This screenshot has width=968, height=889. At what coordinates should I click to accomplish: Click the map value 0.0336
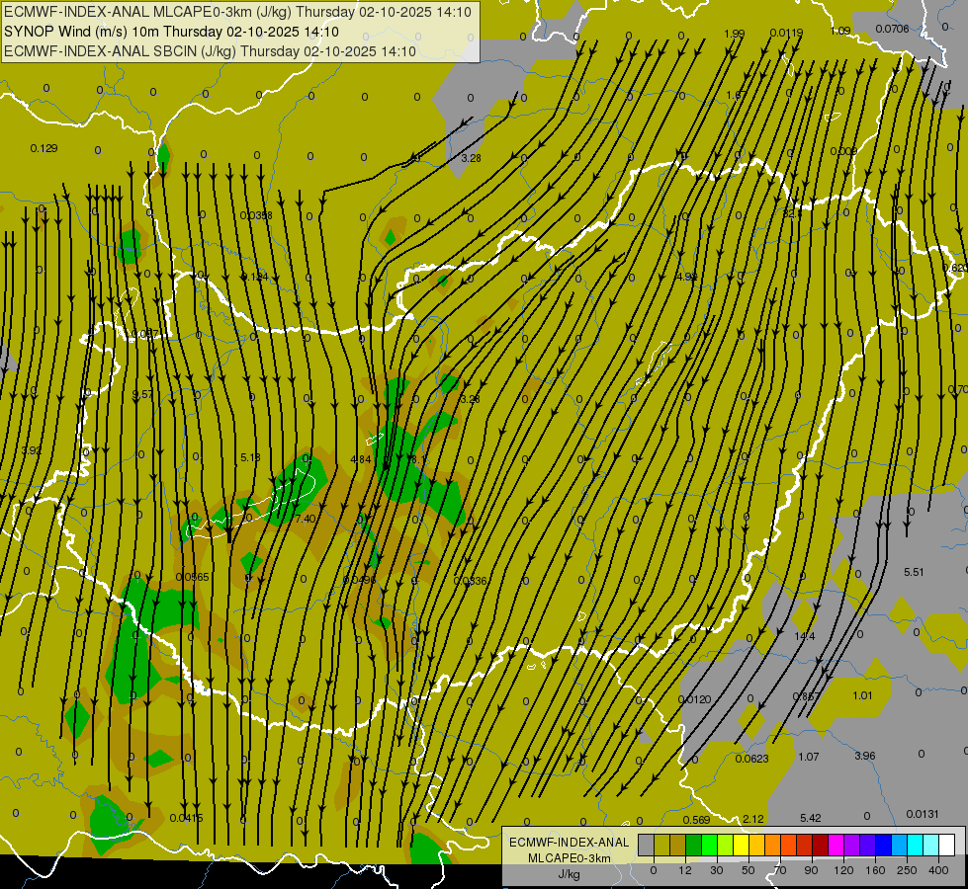coord(470,581)
